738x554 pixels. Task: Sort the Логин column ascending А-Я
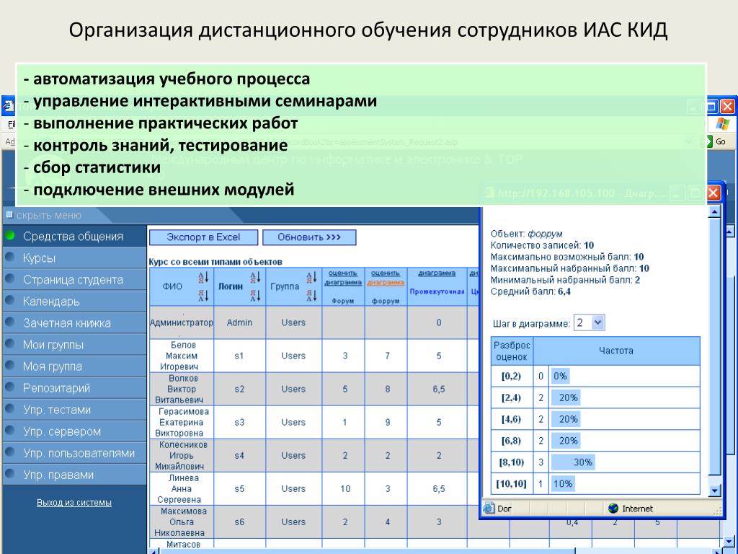tap(255, 276)
